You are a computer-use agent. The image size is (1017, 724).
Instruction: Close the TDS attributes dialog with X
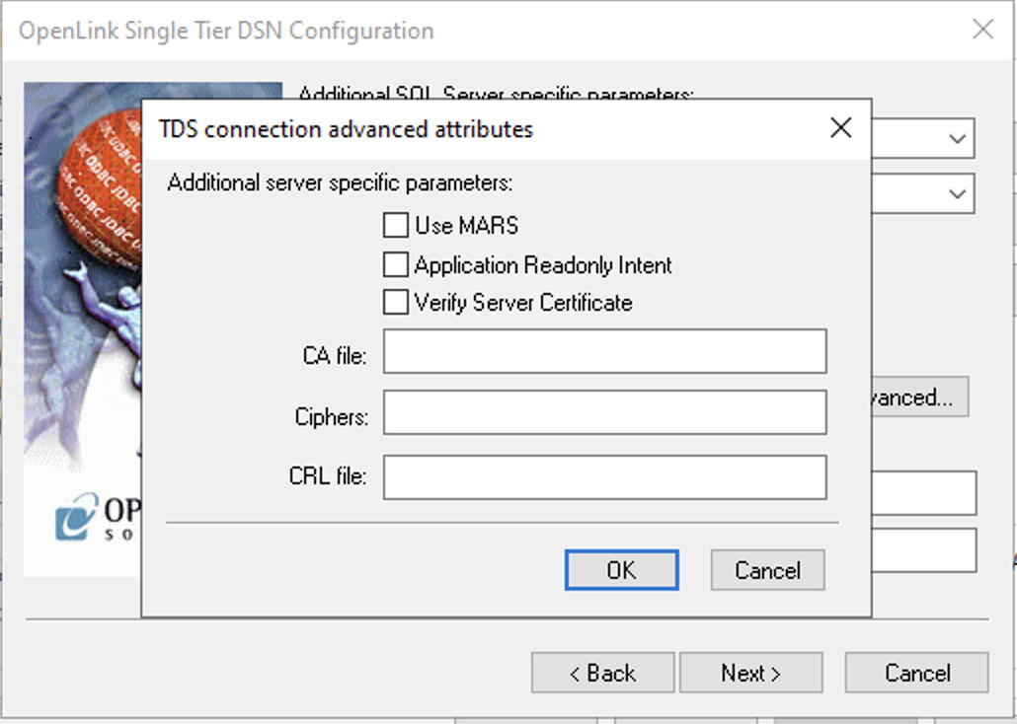coord(840,127)
